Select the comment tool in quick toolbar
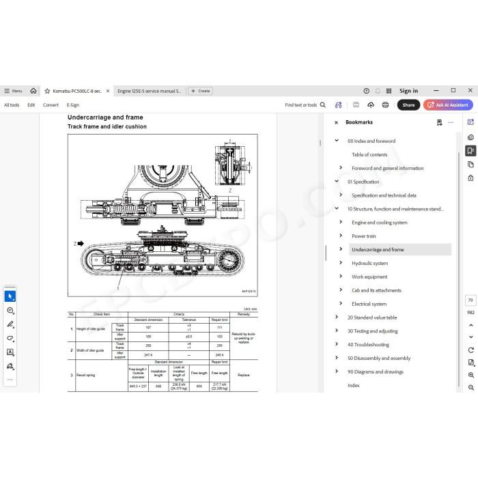 click(x=10, y=310)
